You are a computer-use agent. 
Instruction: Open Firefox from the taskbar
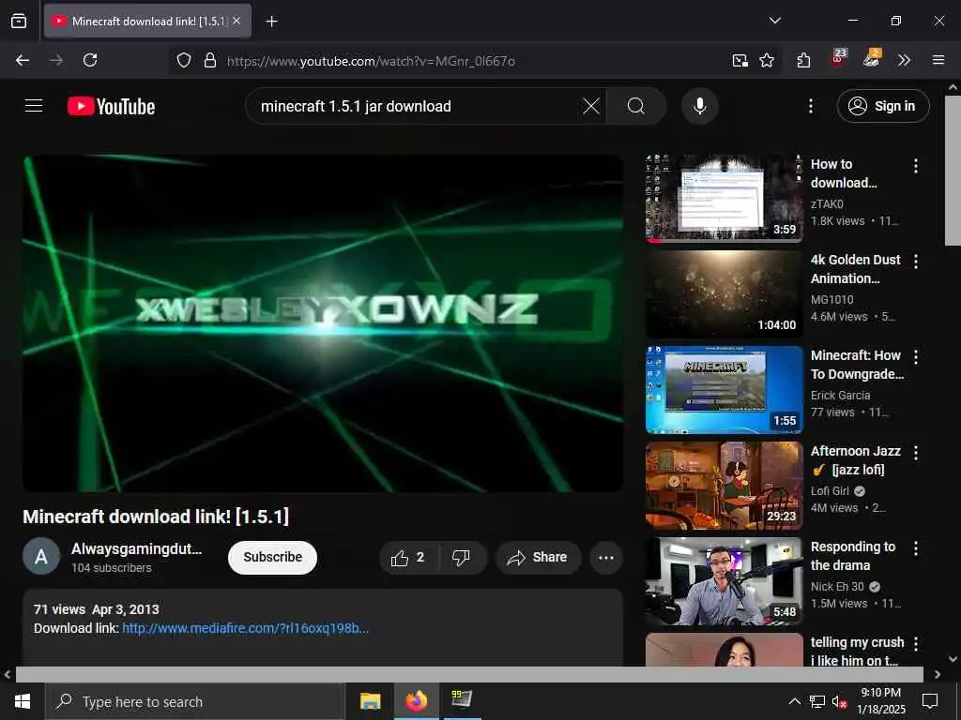click(x=416, y=701)
